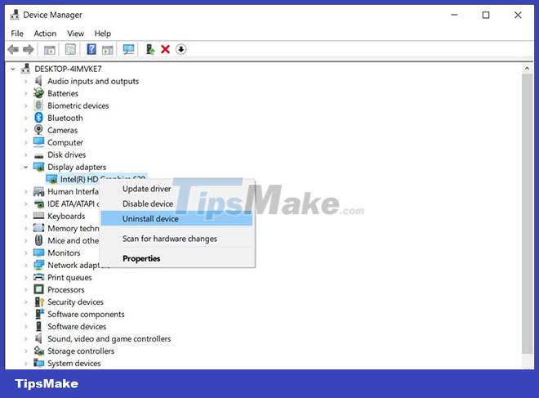Click the Intel(R) HD Graphics adapter icon
The height and width of the screenshot is (398, 539).
[51, 179]
